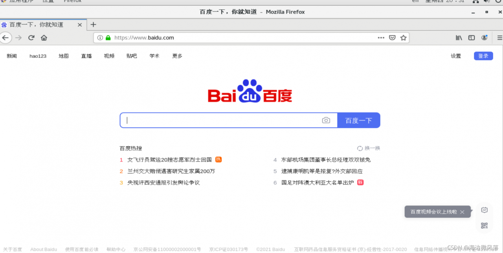
Task: Open the feedback icon at right edge
Action: tap(485, 210)
